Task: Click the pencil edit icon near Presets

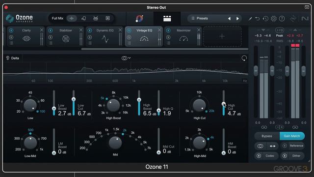Action: [x=250, y=19]
